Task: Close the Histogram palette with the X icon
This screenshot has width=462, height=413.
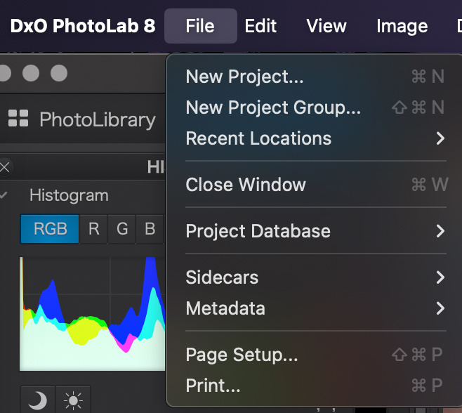Action: pyautogui.click(x=5, y=168)
